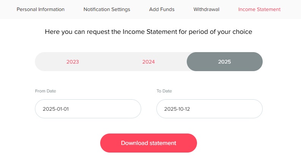The height and width of the screenshot is (167, 301).
Task: Open the start date picker field
Action: (x=88, y=109)
